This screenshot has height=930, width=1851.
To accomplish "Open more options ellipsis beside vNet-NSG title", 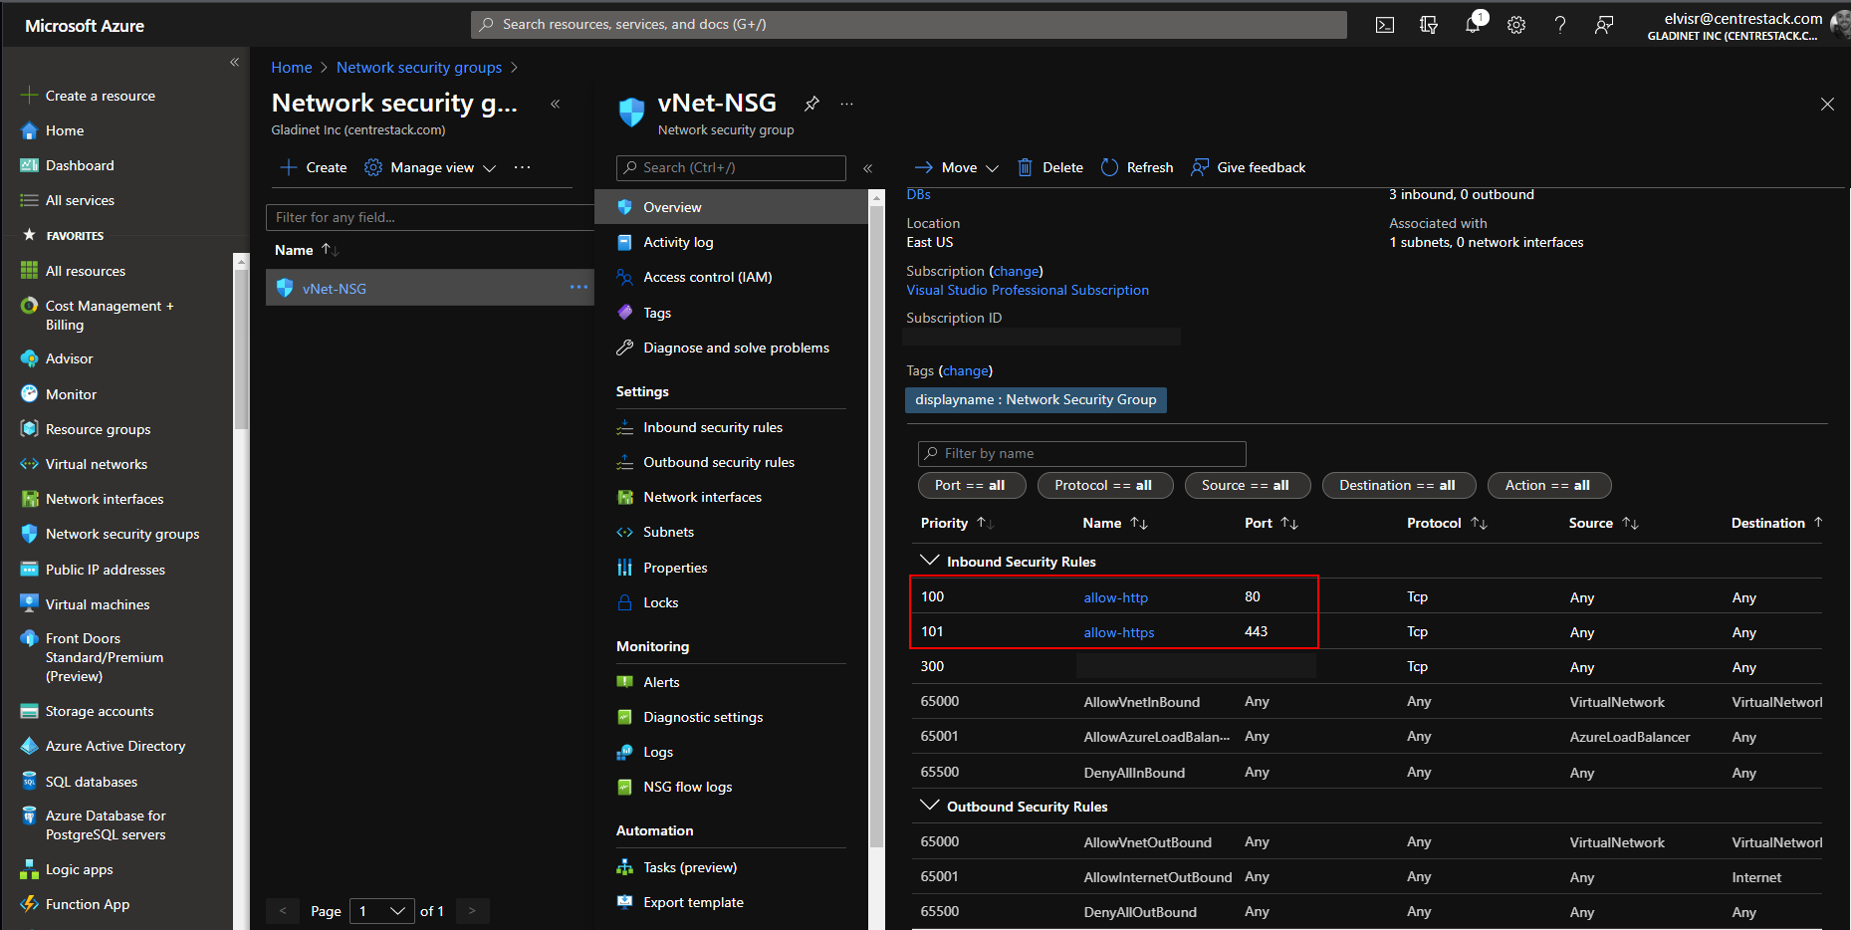I will (846, 104).
